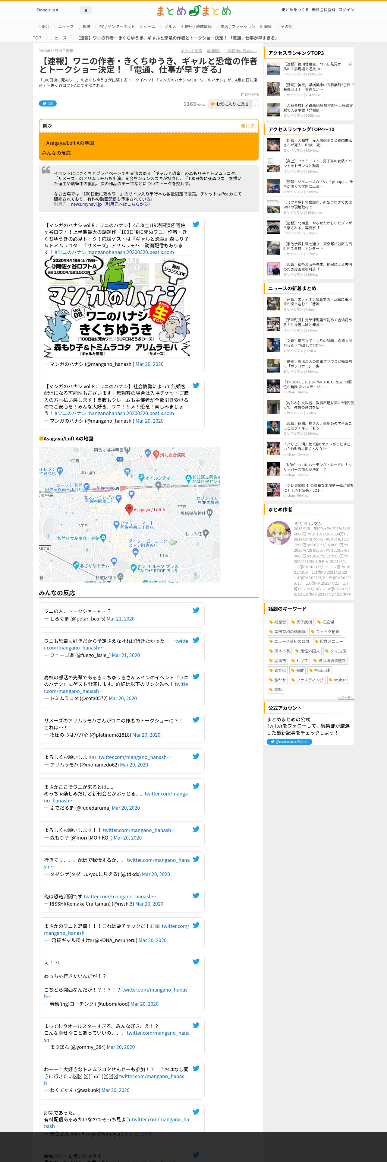Click the Vtuber keyword tag

click(338, 680)
